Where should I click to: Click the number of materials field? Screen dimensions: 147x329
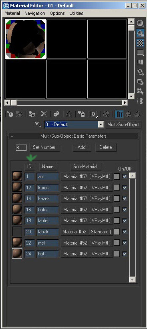21,148
